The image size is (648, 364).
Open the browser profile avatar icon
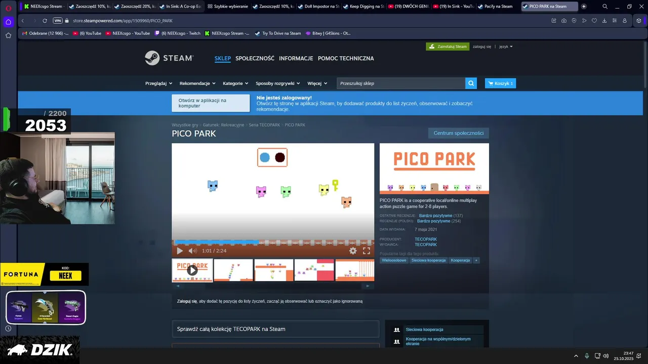625,21
